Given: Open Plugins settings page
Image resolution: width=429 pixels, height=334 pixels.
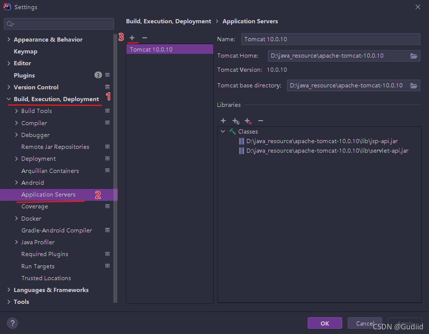Looking at the screenshot, I should [24, 75].
